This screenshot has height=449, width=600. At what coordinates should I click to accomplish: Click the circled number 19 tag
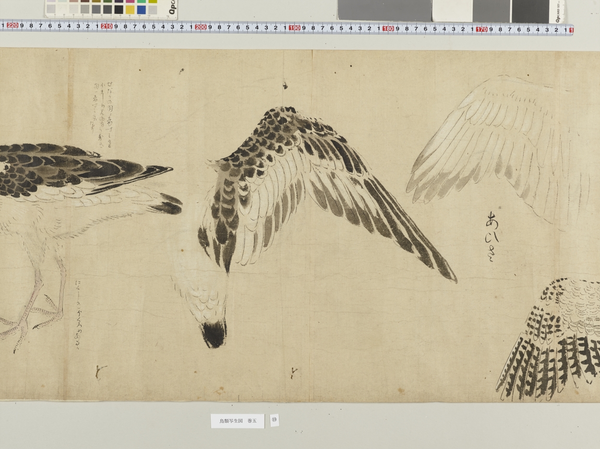[x=274, y=420]
